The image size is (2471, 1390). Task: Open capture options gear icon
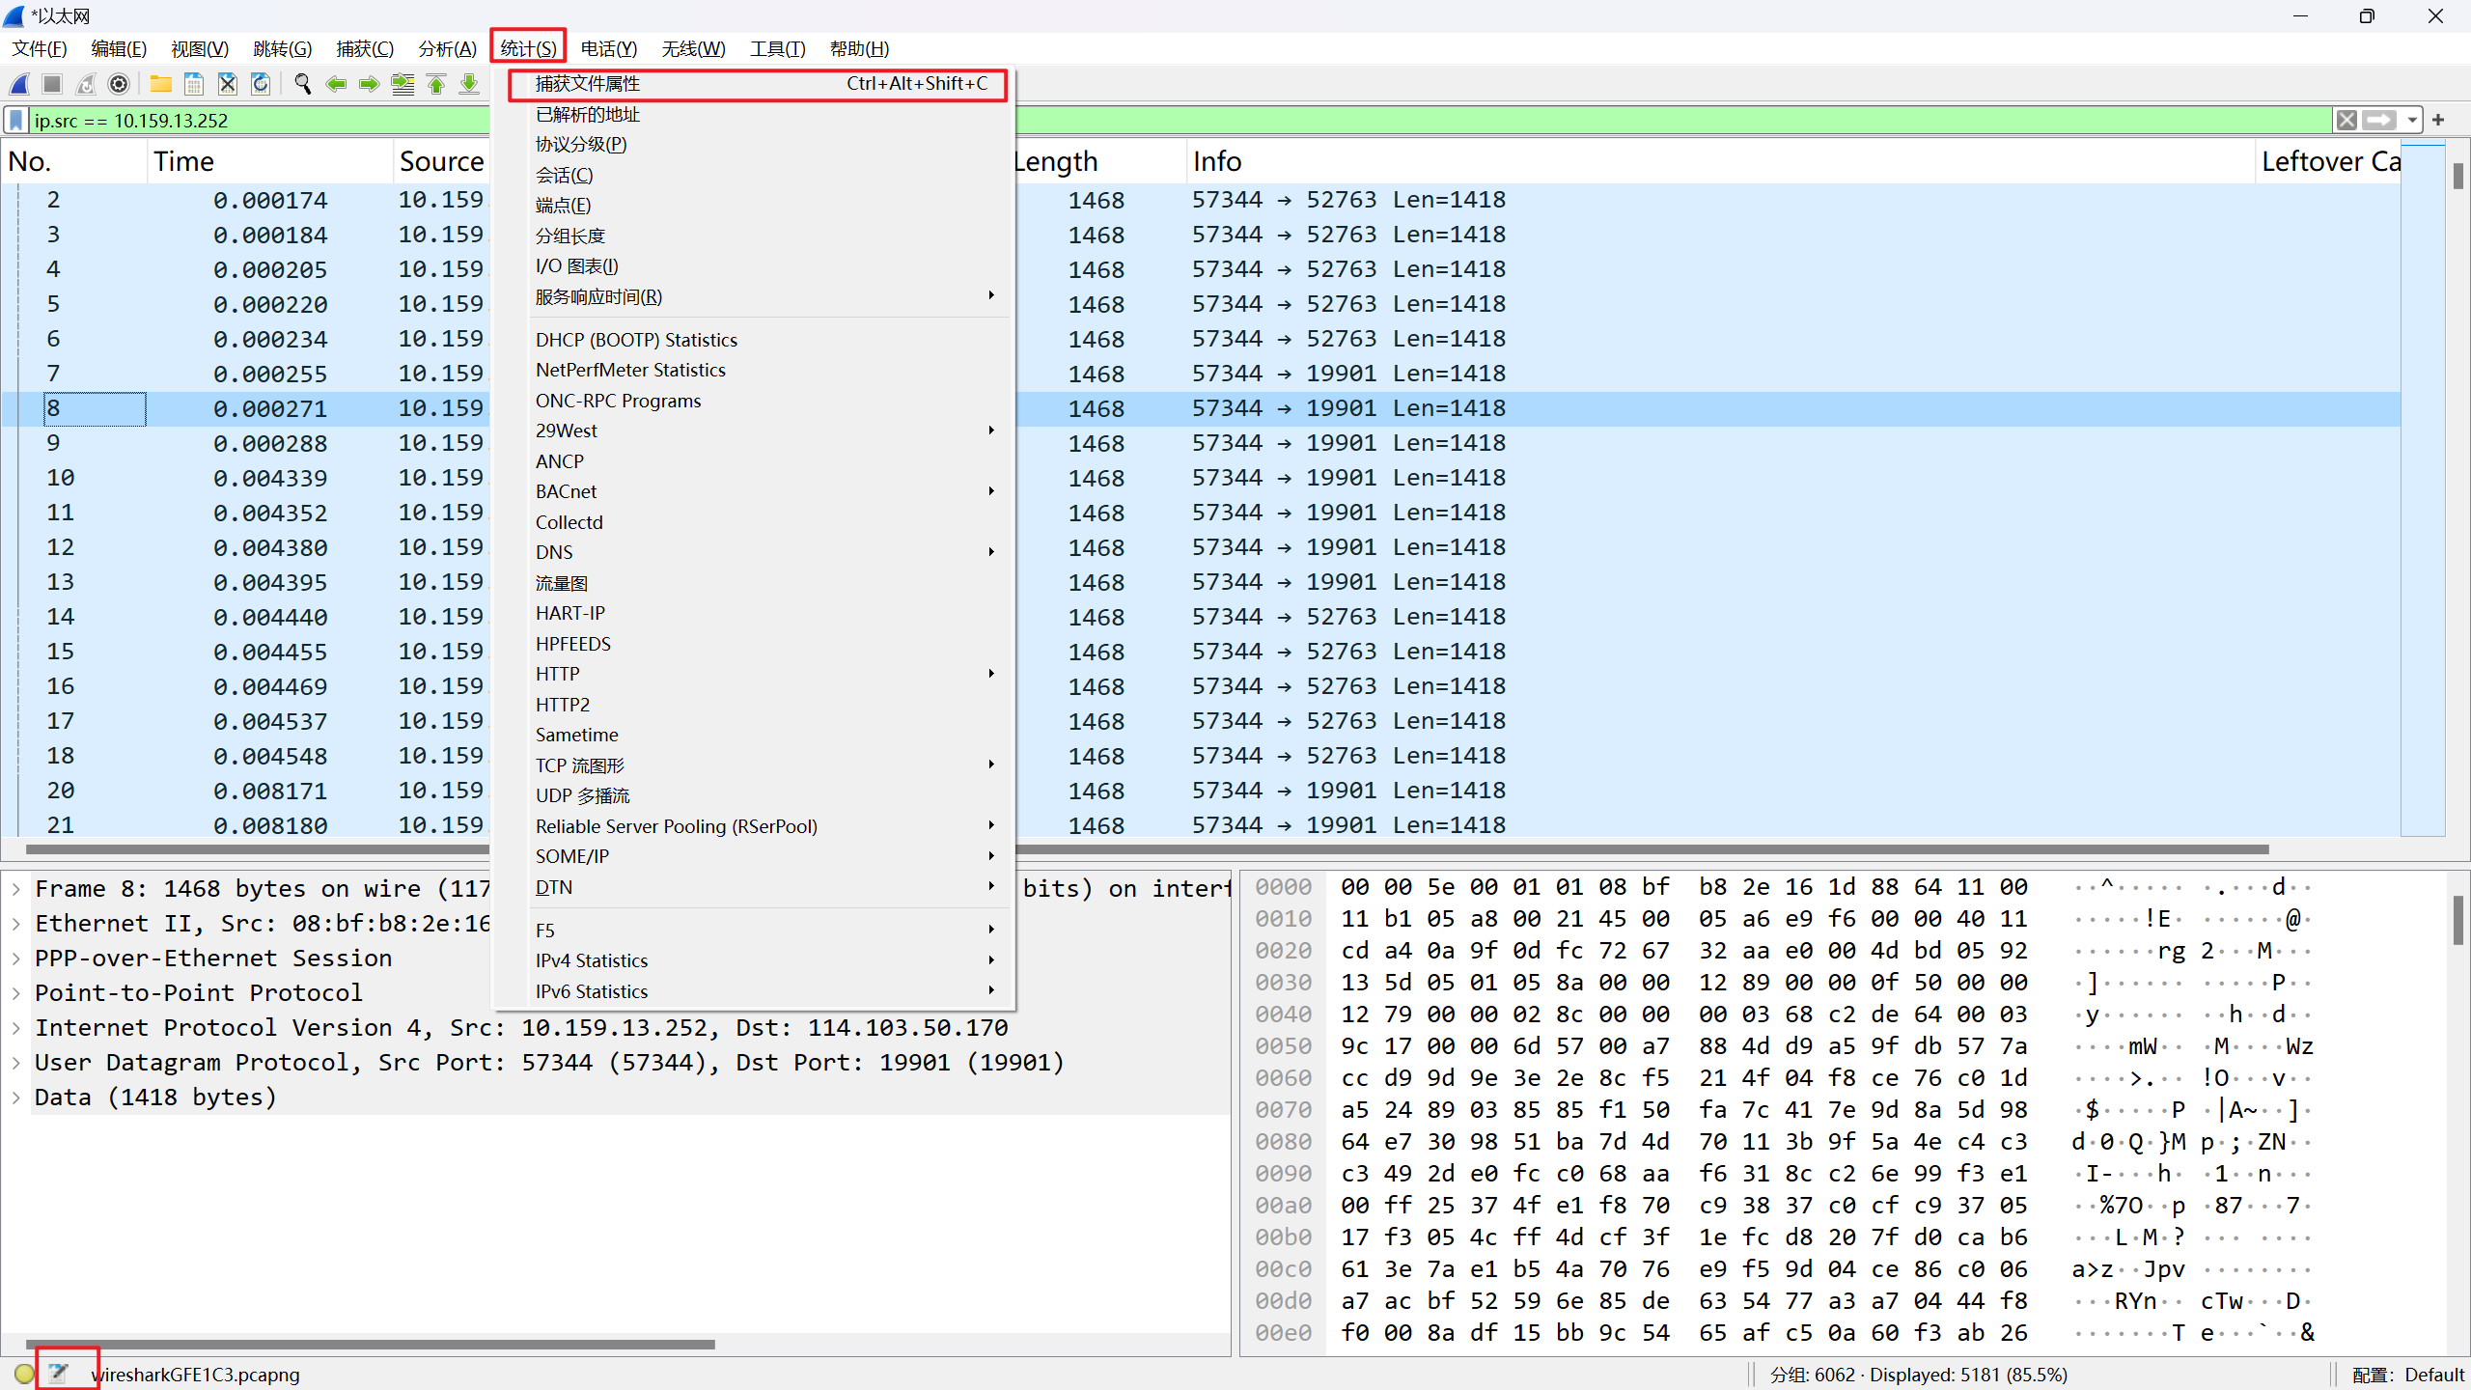pos(119,85)
